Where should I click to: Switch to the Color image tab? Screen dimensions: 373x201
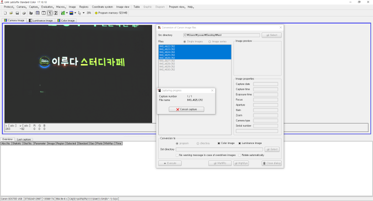click(66, 20)
